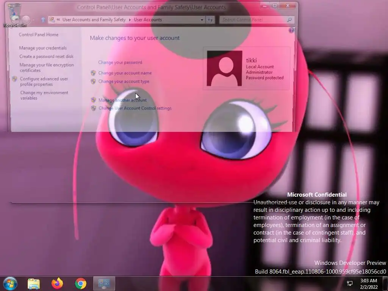Click the Help question mark icon
Screen dimensions: 388x291
(x=291, y=30)
